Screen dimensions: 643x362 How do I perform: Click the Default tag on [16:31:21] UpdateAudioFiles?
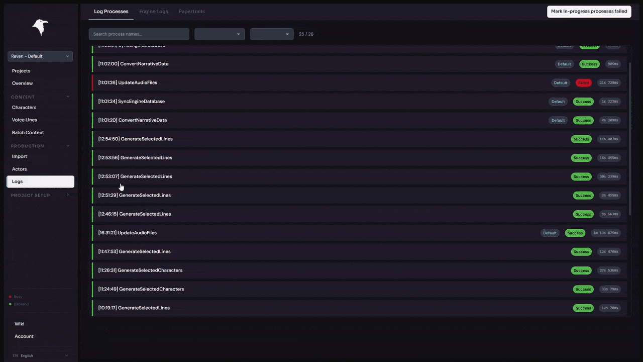[x=550, y=233]
